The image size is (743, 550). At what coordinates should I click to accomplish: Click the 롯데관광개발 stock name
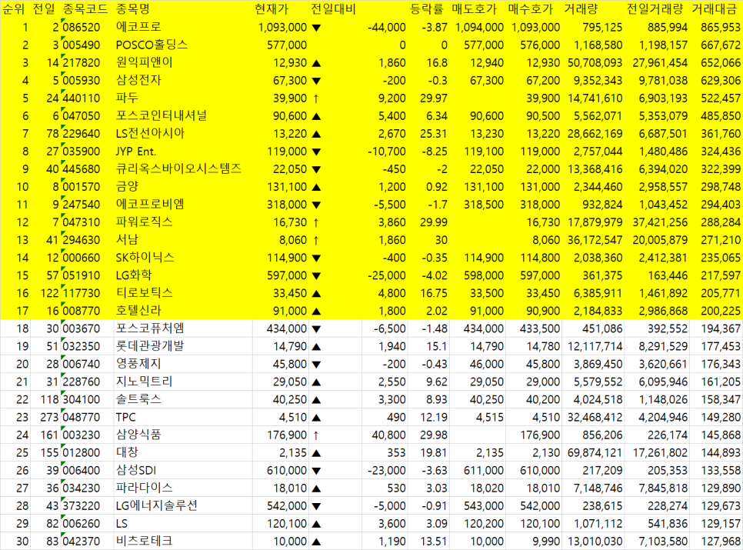coord(150,346)
